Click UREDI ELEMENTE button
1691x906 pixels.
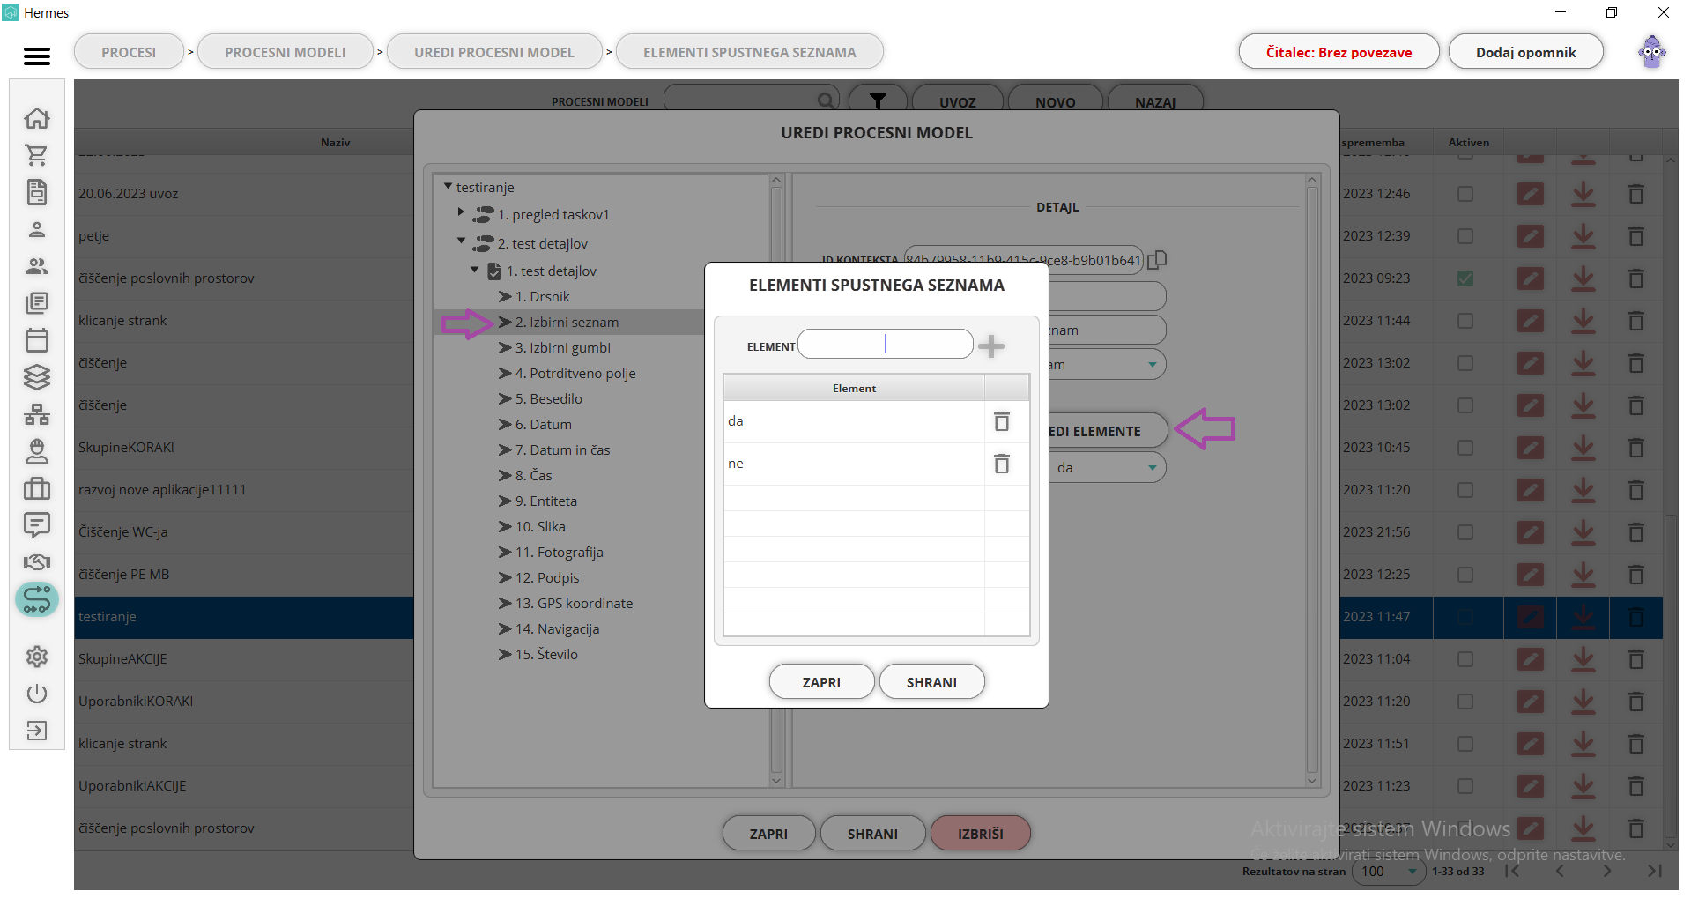tap(1108, 431)
